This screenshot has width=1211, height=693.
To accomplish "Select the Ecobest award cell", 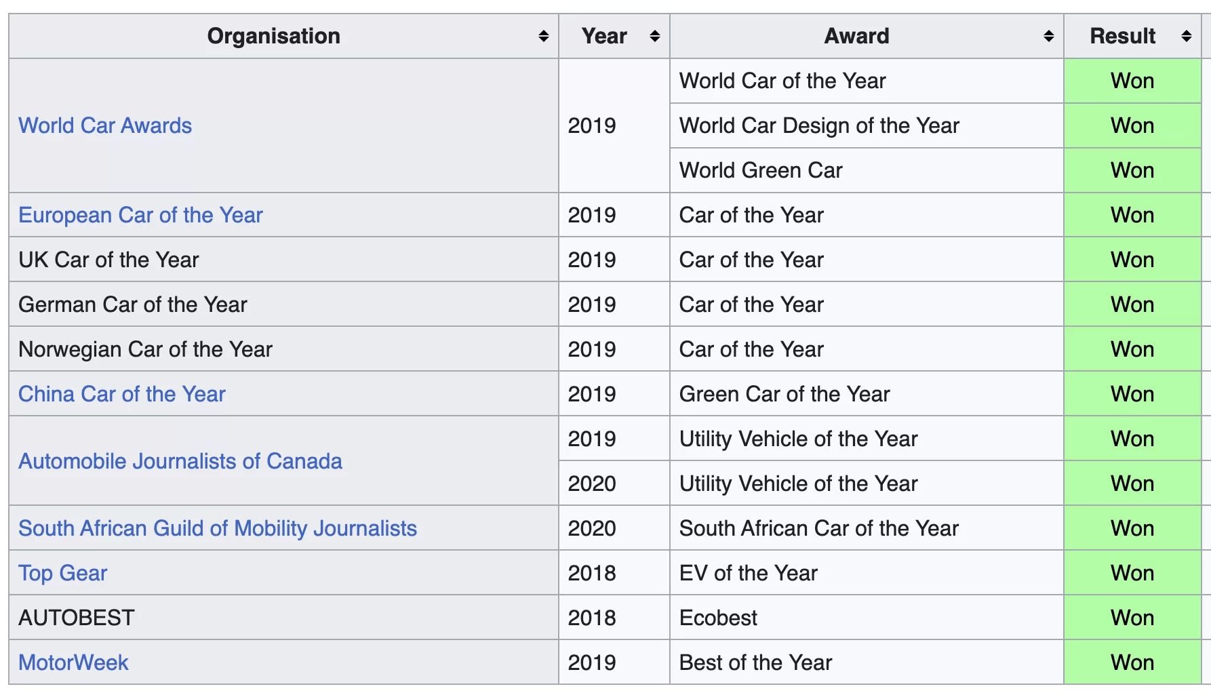I will click(x=867, y=618).
